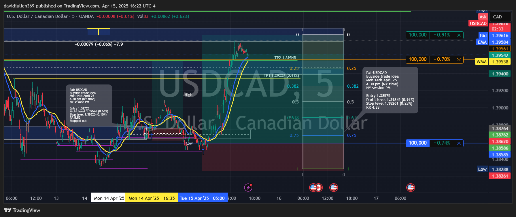Screen dimensions: 516x217
Task: Click the 16 date label on the time axis
Action: pyautogui.click(x=279, y=198)
